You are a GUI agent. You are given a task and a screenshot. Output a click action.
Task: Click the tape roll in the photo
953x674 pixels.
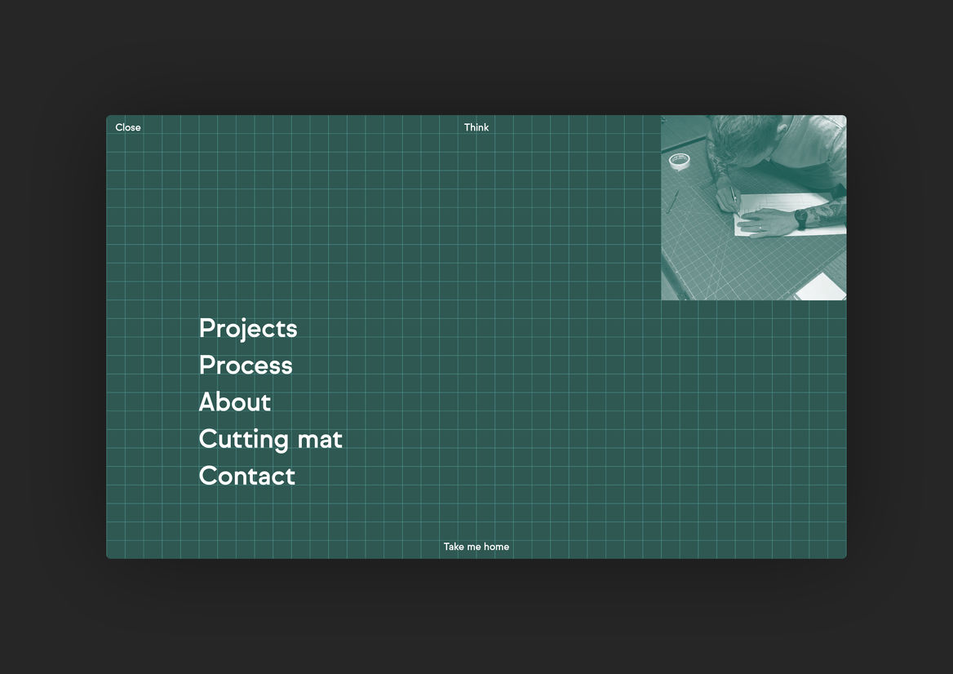point(679,160)
